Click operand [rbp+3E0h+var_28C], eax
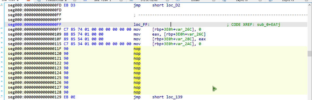312x100 pixels. click(179, 39)
